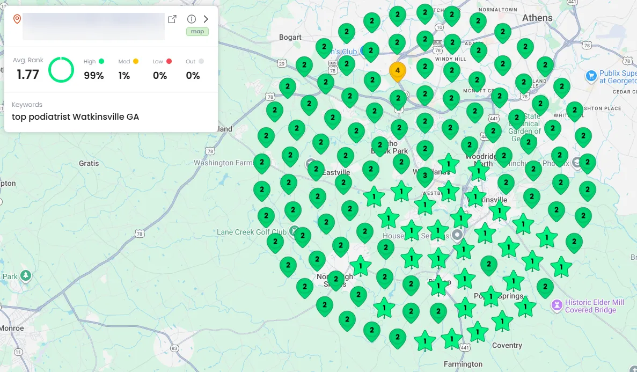Expand panel with right chevron arrow
Image resolution: width=637 pixels, height=372 pixels.
206,19
